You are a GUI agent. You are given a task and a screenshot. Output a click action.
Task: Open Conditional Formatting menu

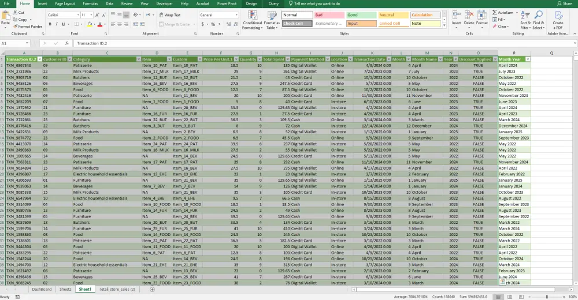(x=252, y=20)
